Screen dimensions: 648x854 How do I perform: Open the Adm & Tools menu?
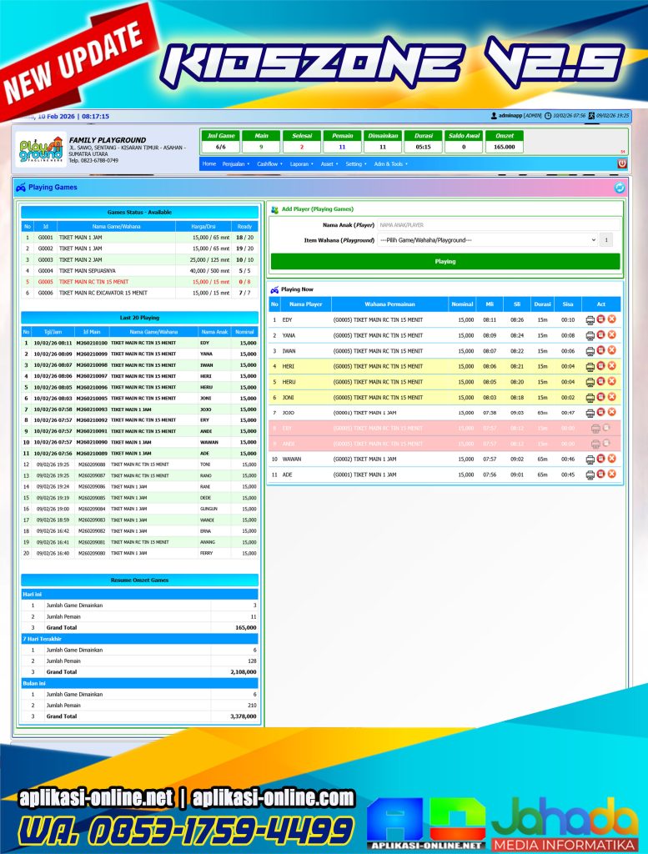(x=390, y=164)
